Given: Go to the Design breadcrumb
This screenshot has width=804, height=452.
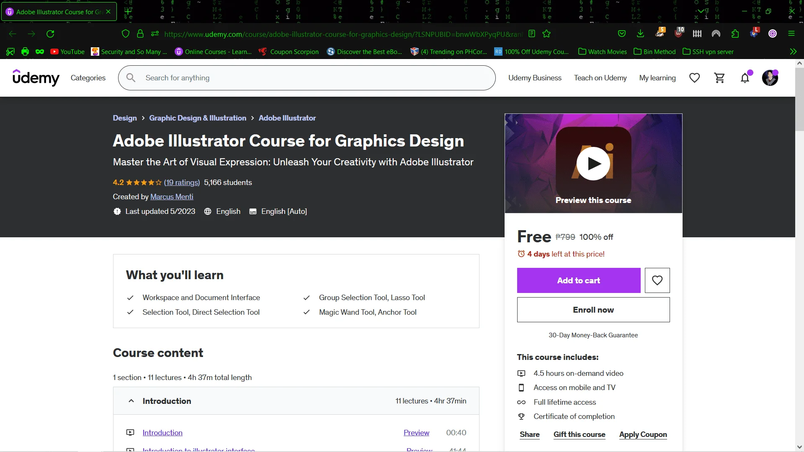Looking at the screenshot, I should pos(125,118).
